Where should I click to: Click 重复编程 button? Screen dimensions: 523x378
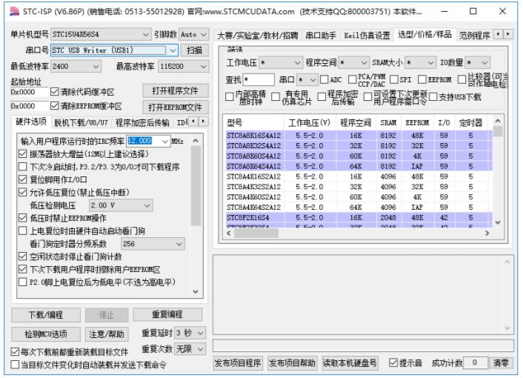[x=167, y=314]
